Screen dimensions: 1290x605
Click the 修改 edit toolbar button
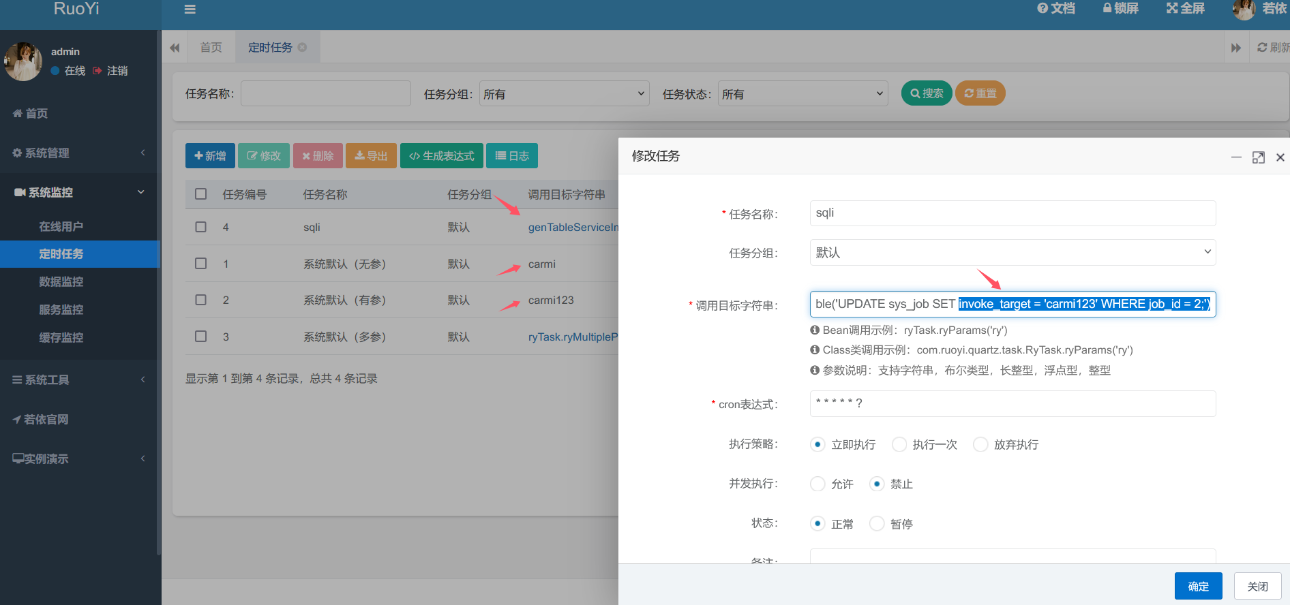pyautogui.click(x=264, y=155)
